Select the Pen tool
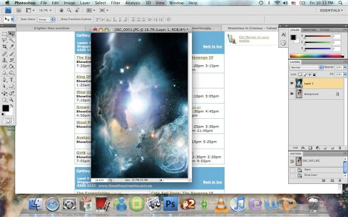Screen dimensions: 348x217 4,80
